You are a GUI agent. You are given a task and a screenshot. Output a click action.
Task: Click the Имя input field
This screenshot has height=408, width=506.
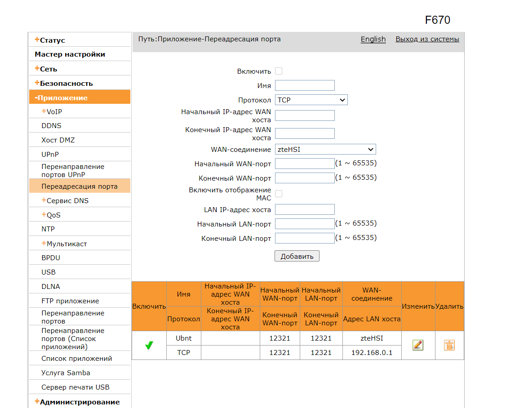tap(305, 85)
